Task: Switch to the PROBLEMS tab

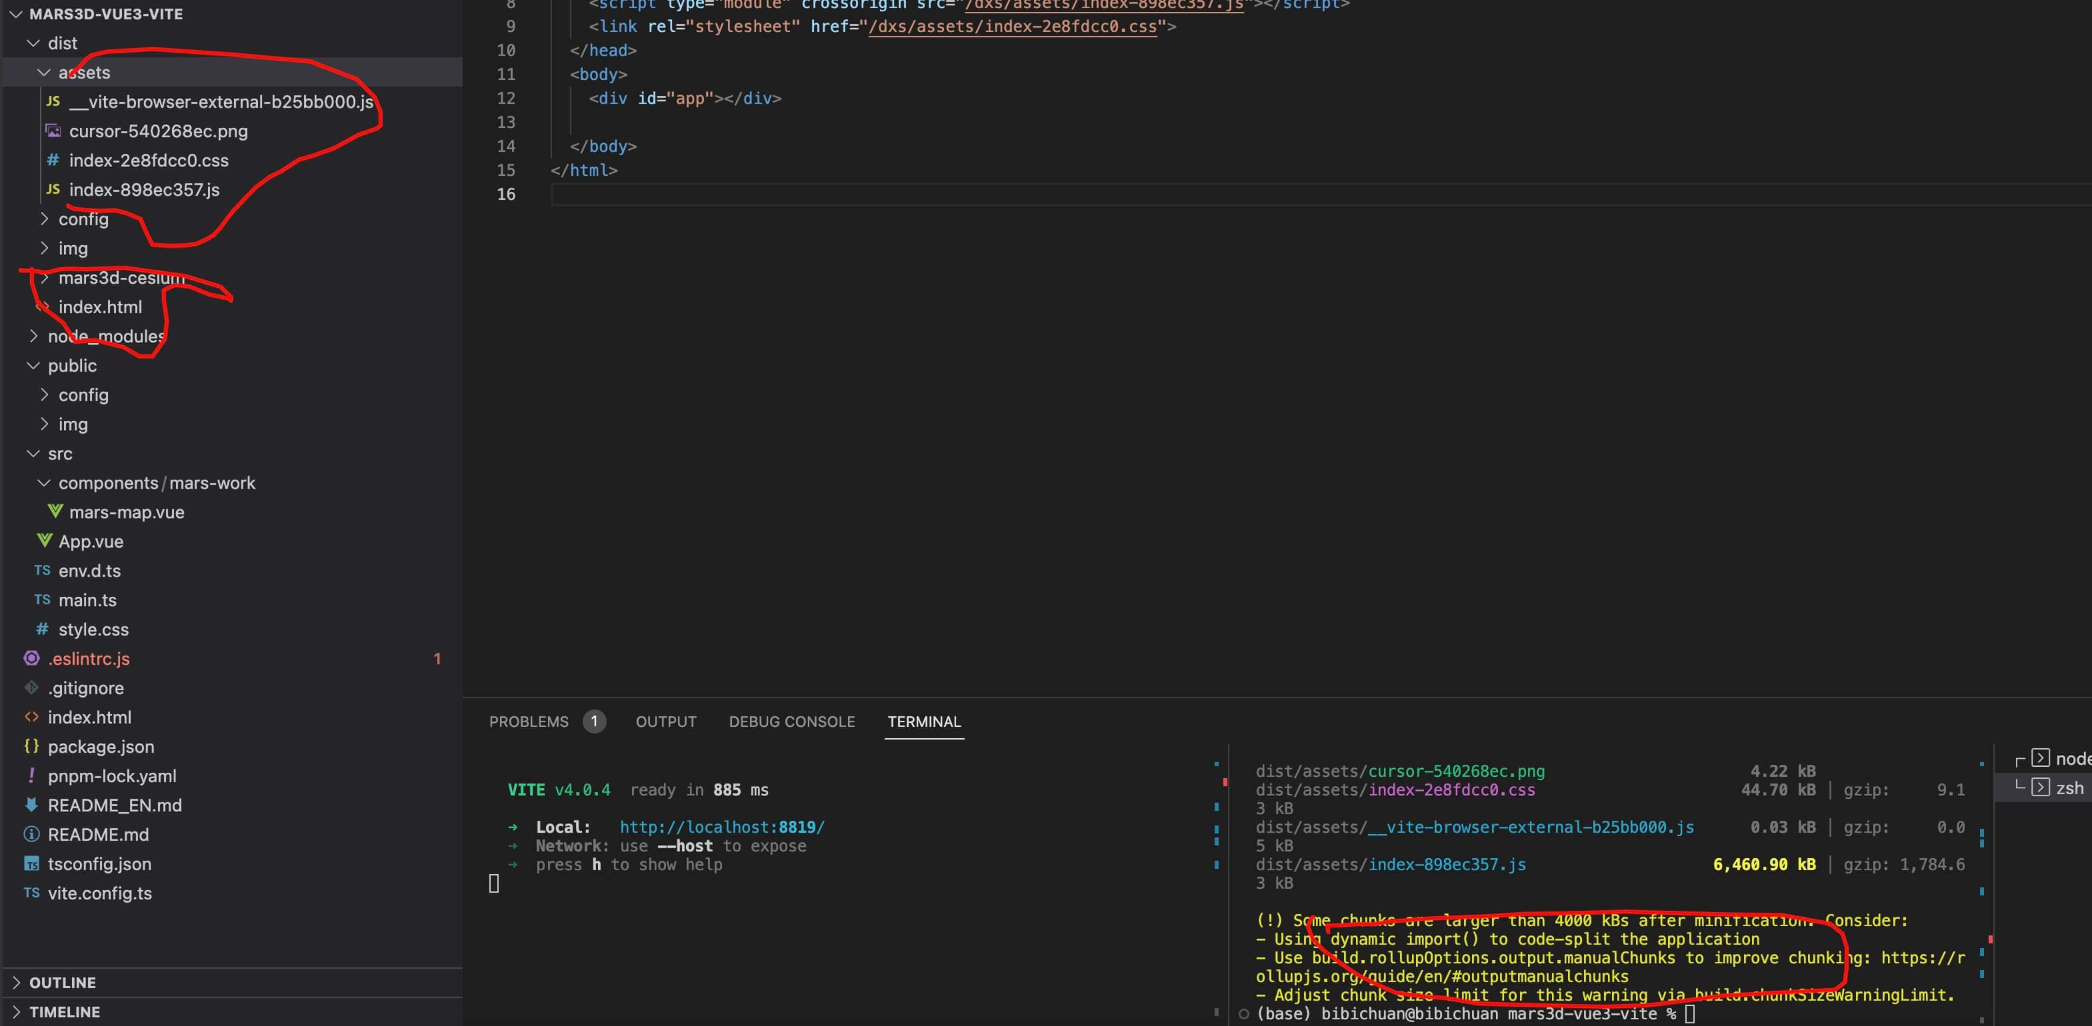Action: 529,722
